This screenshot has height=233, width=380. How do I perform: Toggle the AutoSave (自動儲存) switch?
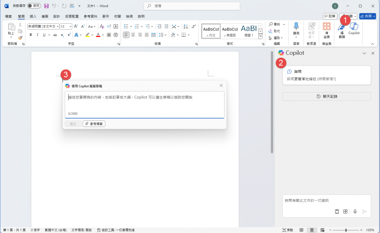pos(34,6)
